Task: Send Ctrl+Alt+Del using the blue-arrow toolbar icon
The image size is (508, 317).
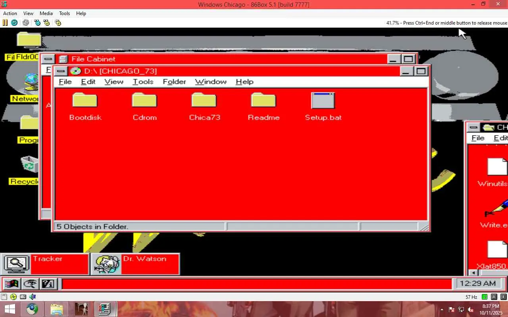Action: click(x=37, y=23)
